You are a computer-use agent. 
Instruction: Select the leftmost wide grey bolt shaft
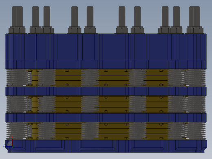point(18,16)
